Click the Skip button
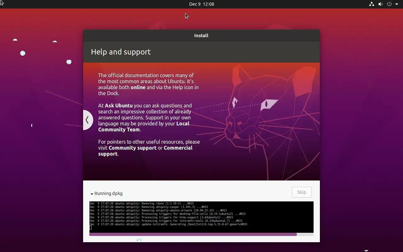Image resolution: width=403 pixels, height=252 pixels. point(302,192)
